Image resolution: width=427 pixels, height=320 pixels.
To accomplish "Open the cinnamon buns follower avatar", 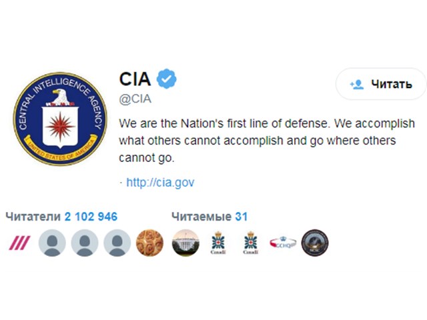I will [x=149, y=243].
